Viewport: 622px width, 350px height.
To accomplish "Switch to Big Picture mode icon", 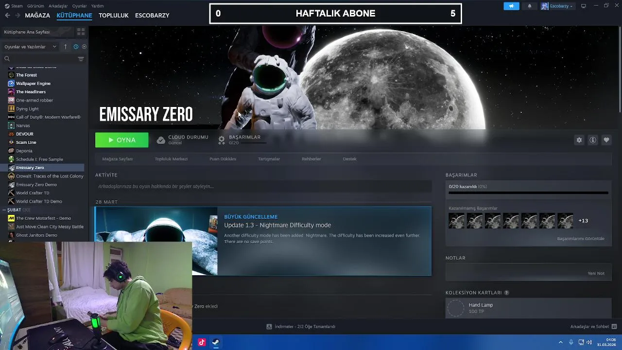I will 584,6.
